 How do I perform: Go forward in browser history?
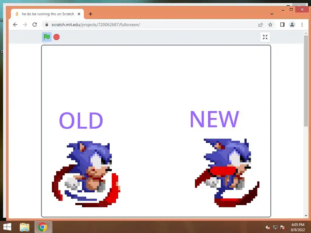point(25,25)
